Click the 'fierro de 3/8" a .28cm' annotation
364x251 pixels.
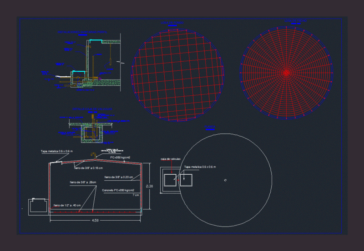tap(83, 182)
